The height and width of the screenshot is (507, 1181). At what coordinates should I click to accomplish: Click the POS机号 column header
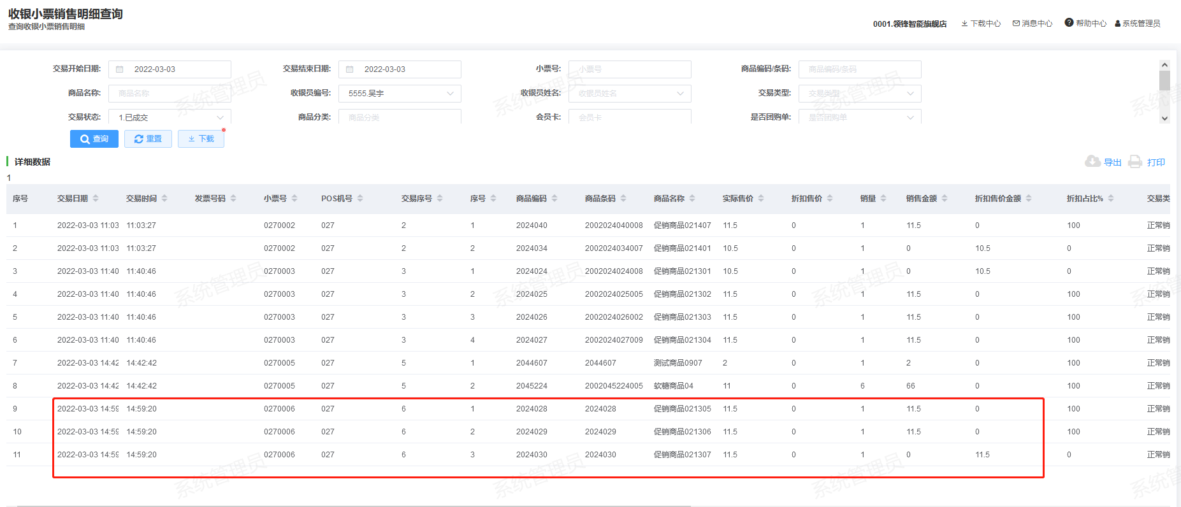[337, 199]
